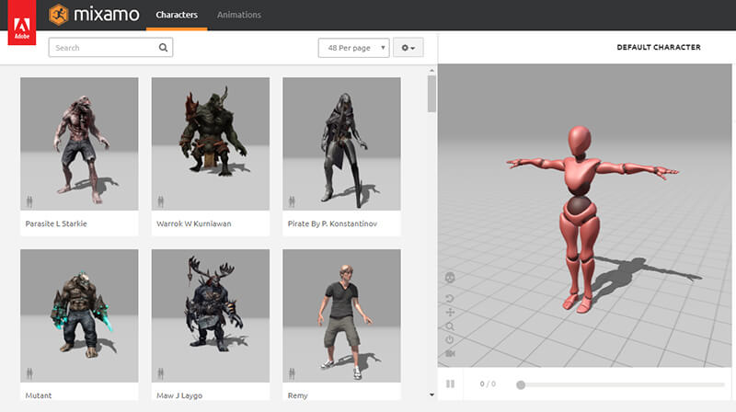
Task: Click the Mutant name label
Action: pos(39,395)
